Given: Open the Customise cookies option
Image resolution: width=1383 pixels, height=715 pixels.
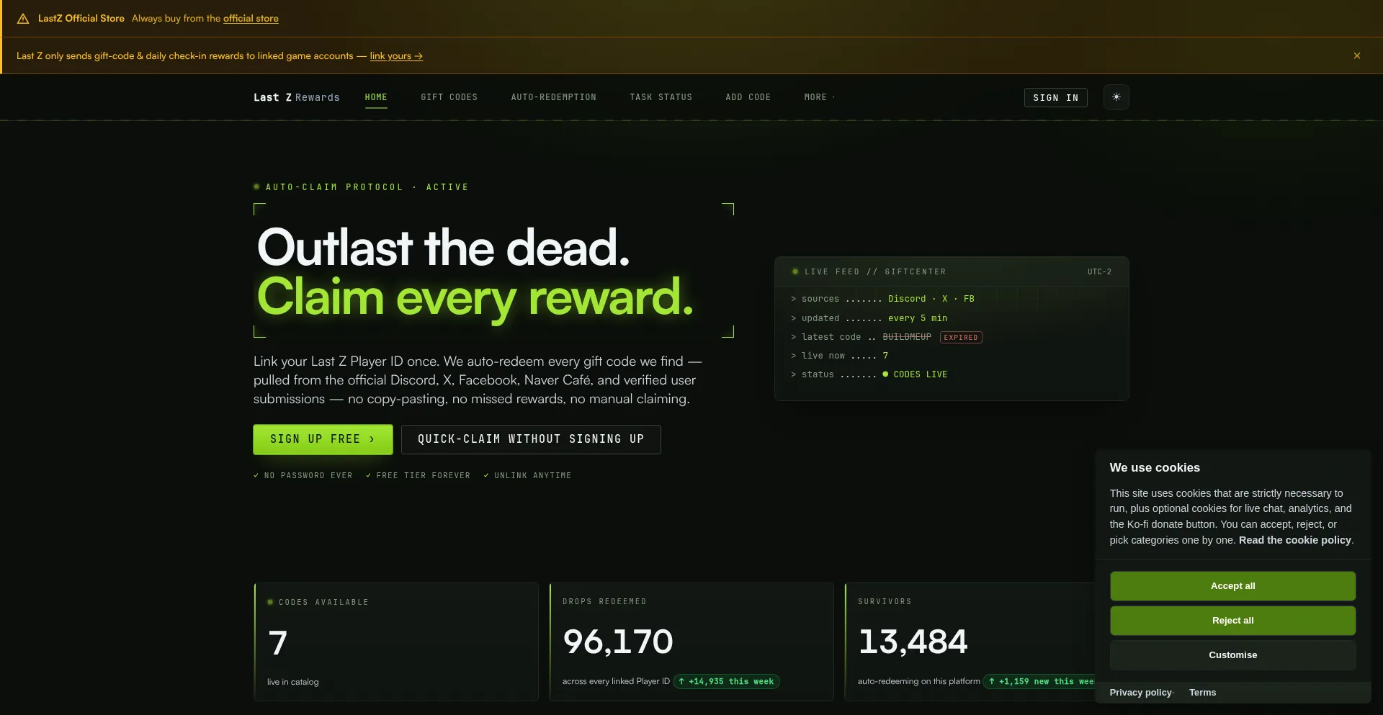Looking at the screenshot, I should tap(1232, 655).
